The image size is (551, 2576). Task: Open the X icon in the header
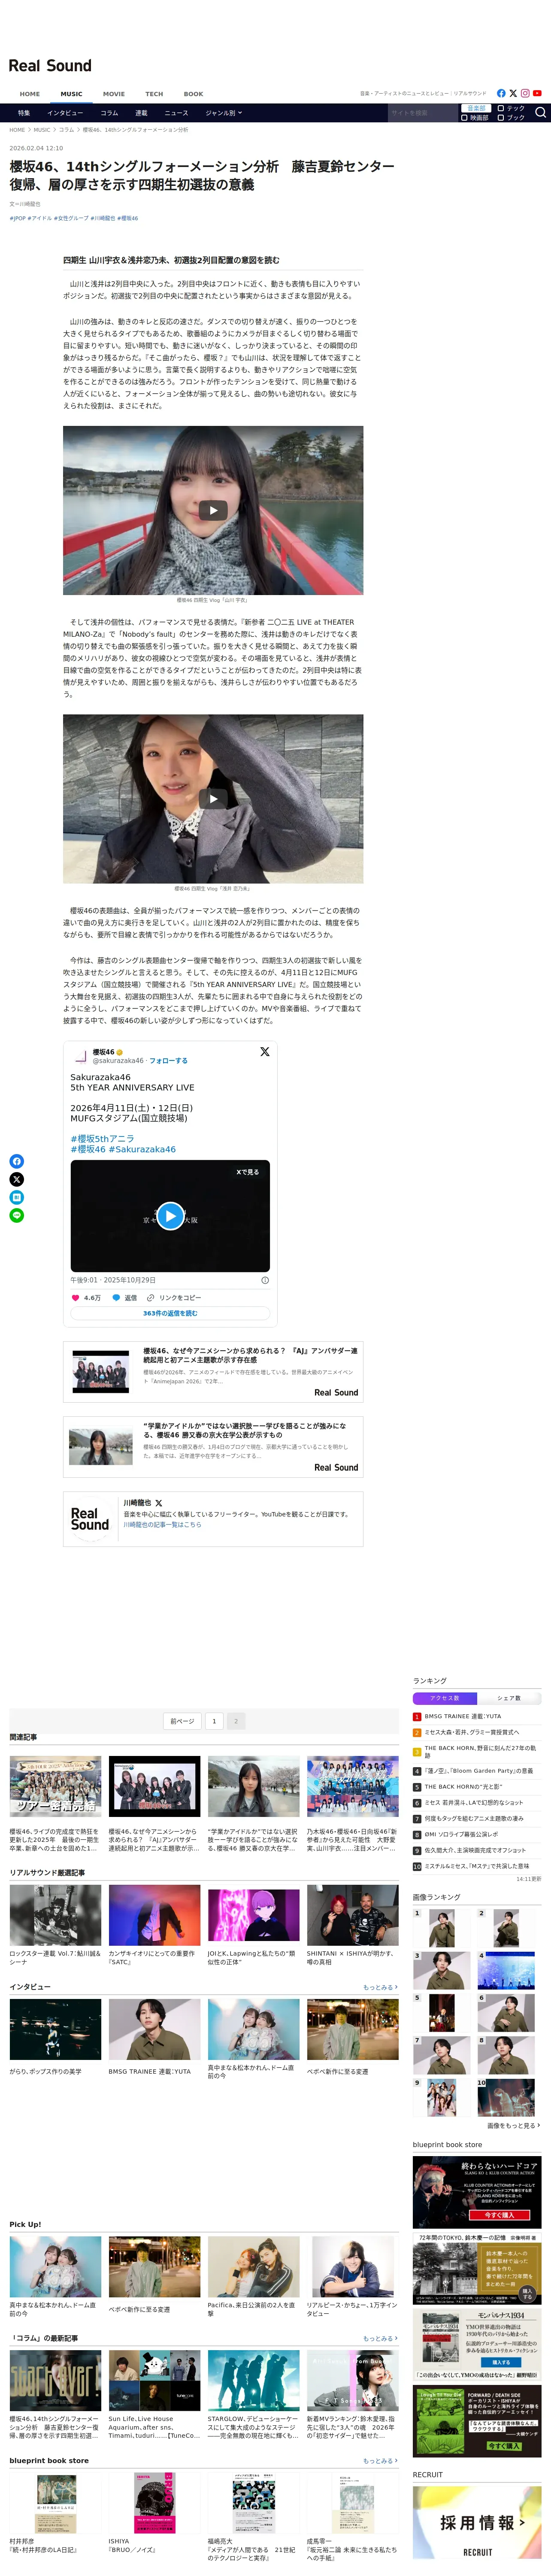(513, 93)
